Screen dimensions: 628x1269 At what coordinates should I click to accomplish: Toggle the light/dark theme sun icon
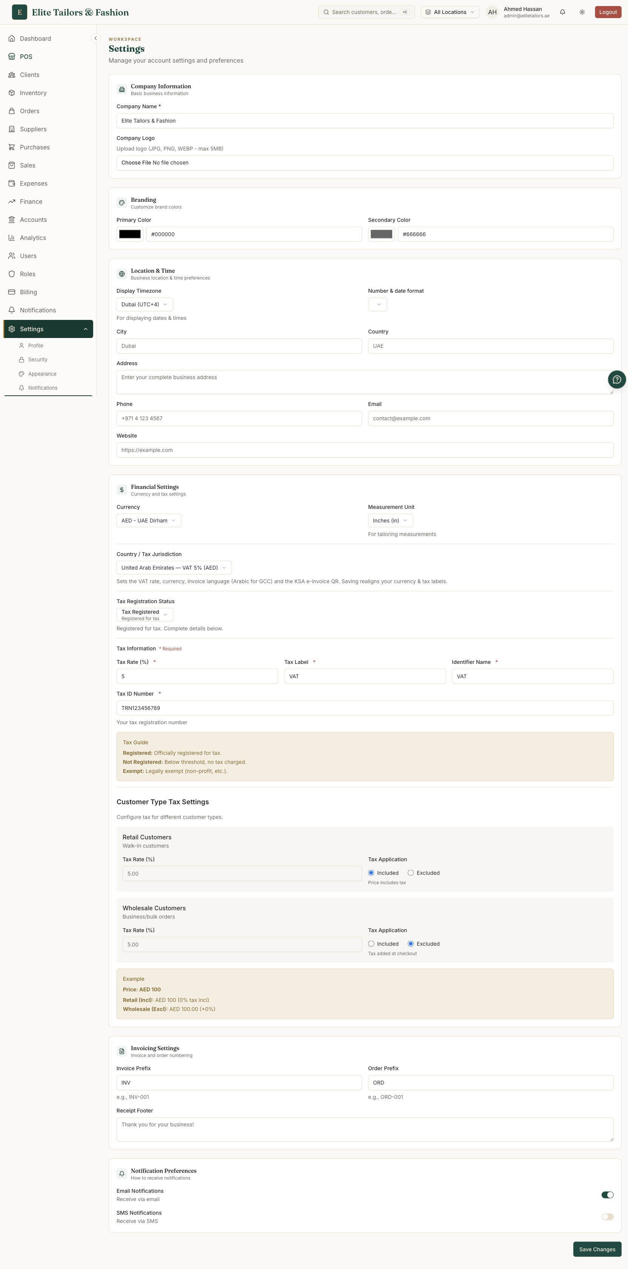(x=582, y=12)
